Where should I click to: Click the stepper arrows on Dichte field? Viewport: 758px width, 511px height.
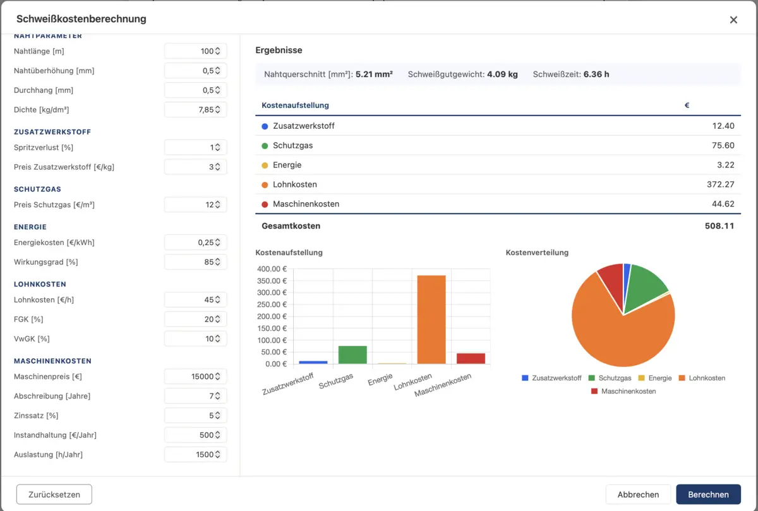pyautogui.click(x=217, y=109)
